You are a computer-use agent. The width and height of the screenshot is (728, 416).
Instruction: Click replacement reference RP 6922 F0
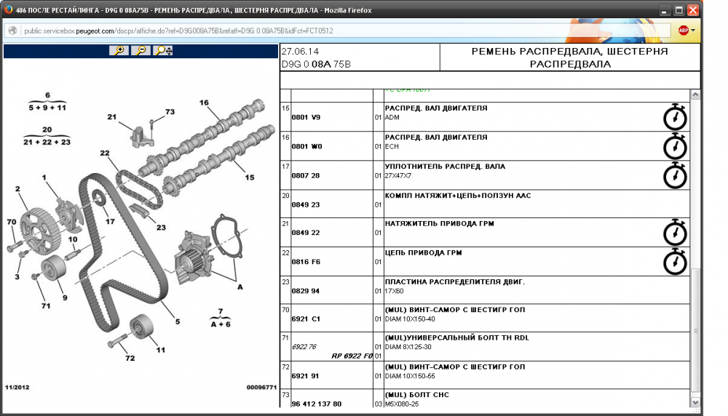coord(352,356)
